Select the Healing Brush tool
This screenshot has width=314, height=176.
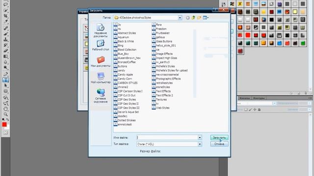(x=5, y=28)
